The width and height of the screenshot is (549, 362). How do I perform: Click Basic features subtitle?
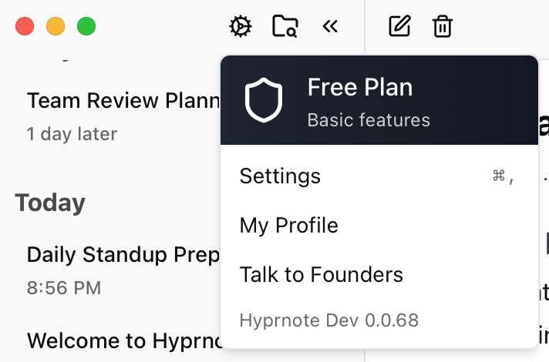pyautogui.click(x=369, y=120)
